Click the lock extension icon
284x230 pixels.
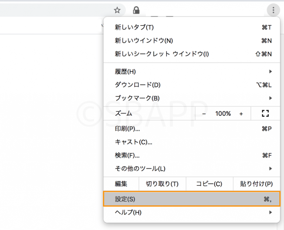tap(136, 10)
